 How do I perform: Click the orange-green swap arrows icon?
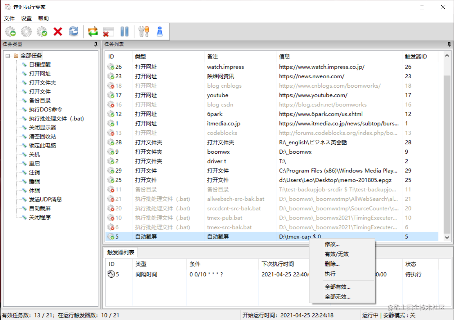pos(93,32)
